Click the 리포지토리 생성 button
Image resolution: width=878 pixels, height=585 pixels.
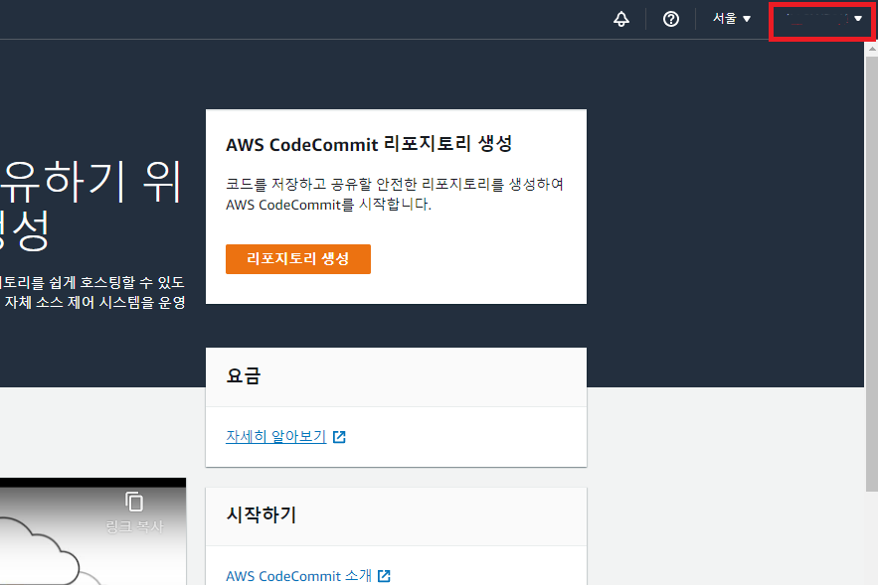coord(298,259)
